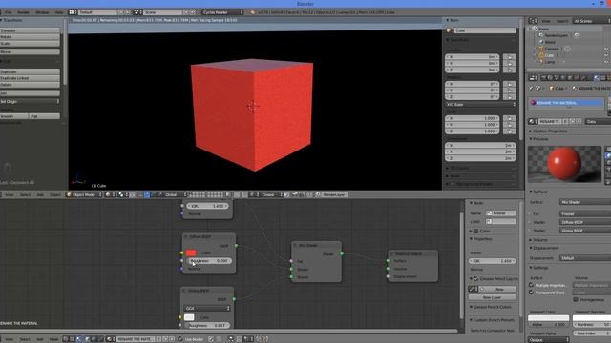Open the File menu in top bar
The height and width of the screenshot is (343, 611).
click(x=8, y=12)
